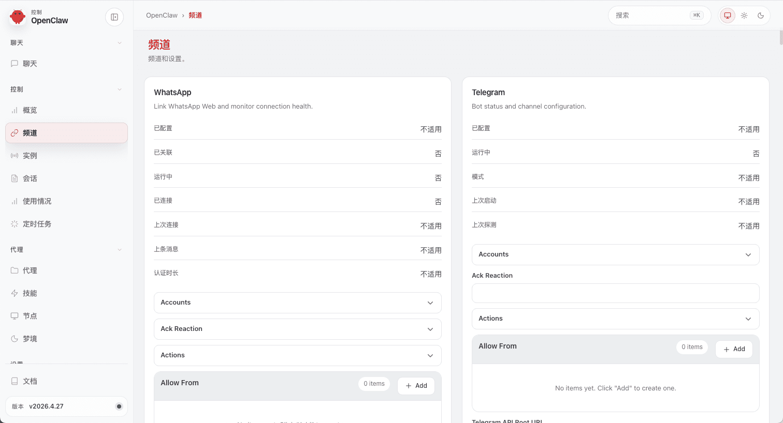
Task: Expand WhatsApp Ack Reaction section
Action: click(298, 329)
